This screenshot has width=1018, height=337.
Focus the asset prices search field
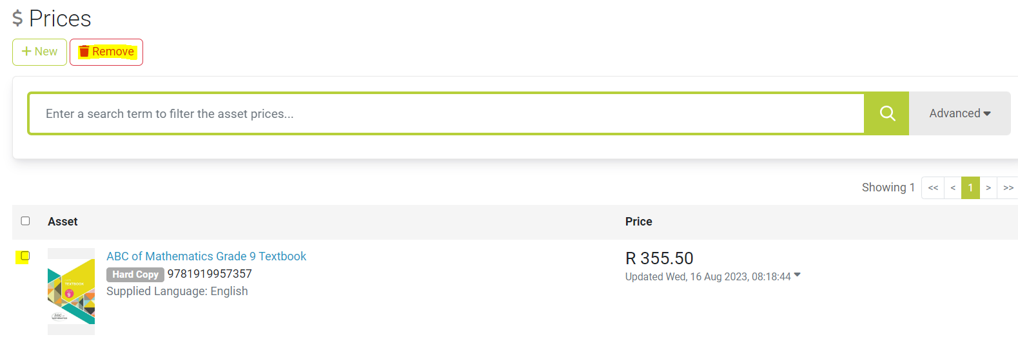[446, 113]
